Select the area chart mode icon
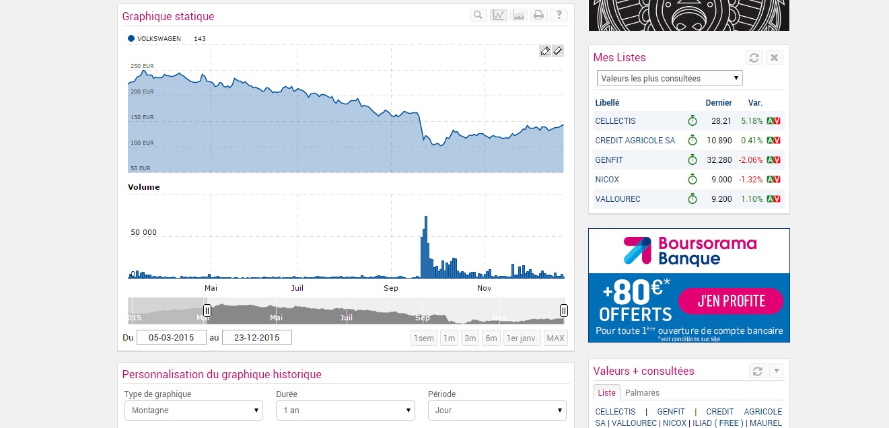 518,15
